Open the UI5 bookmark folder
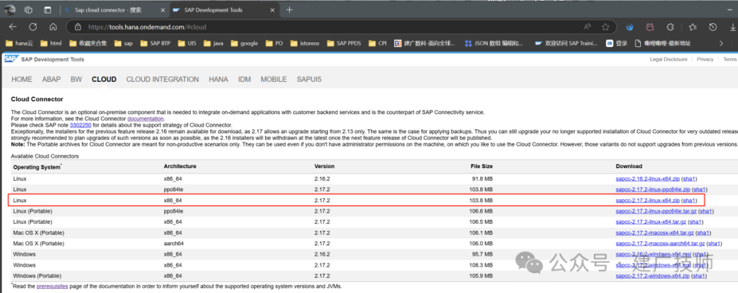The image size is (738, 293). click(187, 43)
